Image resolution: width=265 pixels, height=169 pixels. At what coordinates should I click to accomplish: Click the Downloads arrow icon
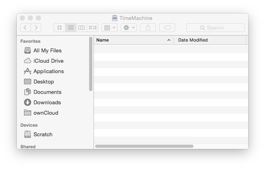coord(27,102)
